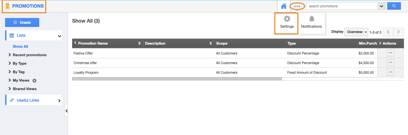The image size is (408, 135).
Task: Click the Home icon in top bar
Action: click(x=283, y=6)
